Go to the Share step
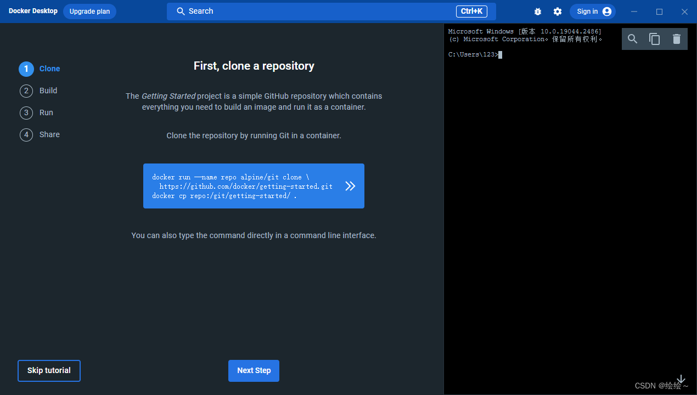This screenshot has width=697, height=395. tap(49, 134)
